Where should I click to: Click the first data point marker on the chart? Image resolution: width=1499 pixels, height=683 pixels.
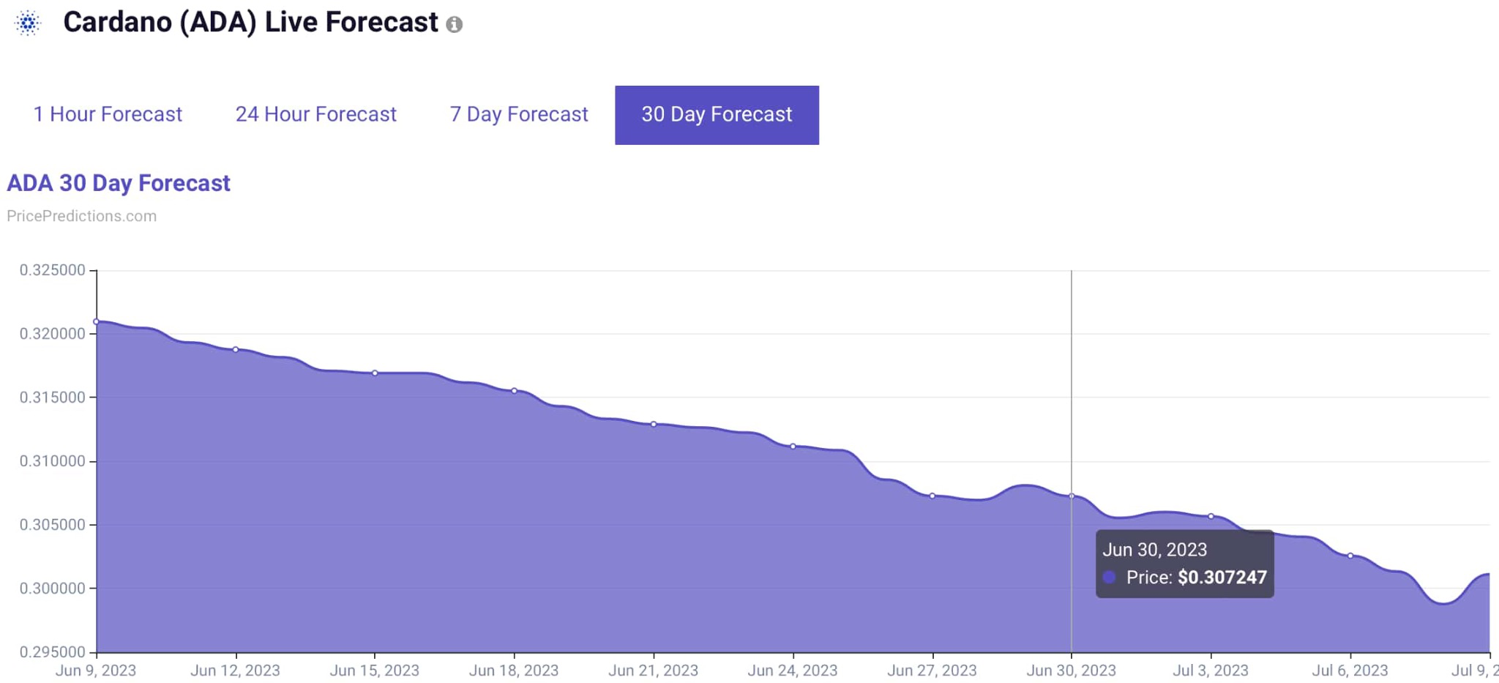coord(96,321)
